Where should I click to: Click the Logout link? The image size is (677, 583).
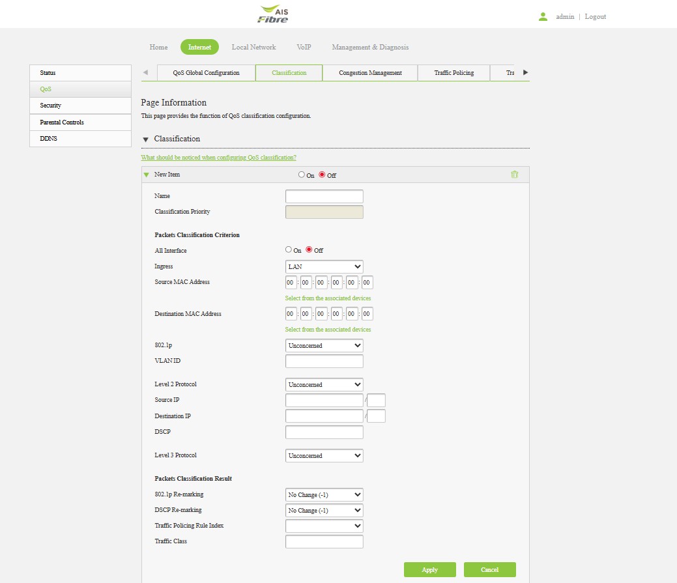tap(596, 16)
